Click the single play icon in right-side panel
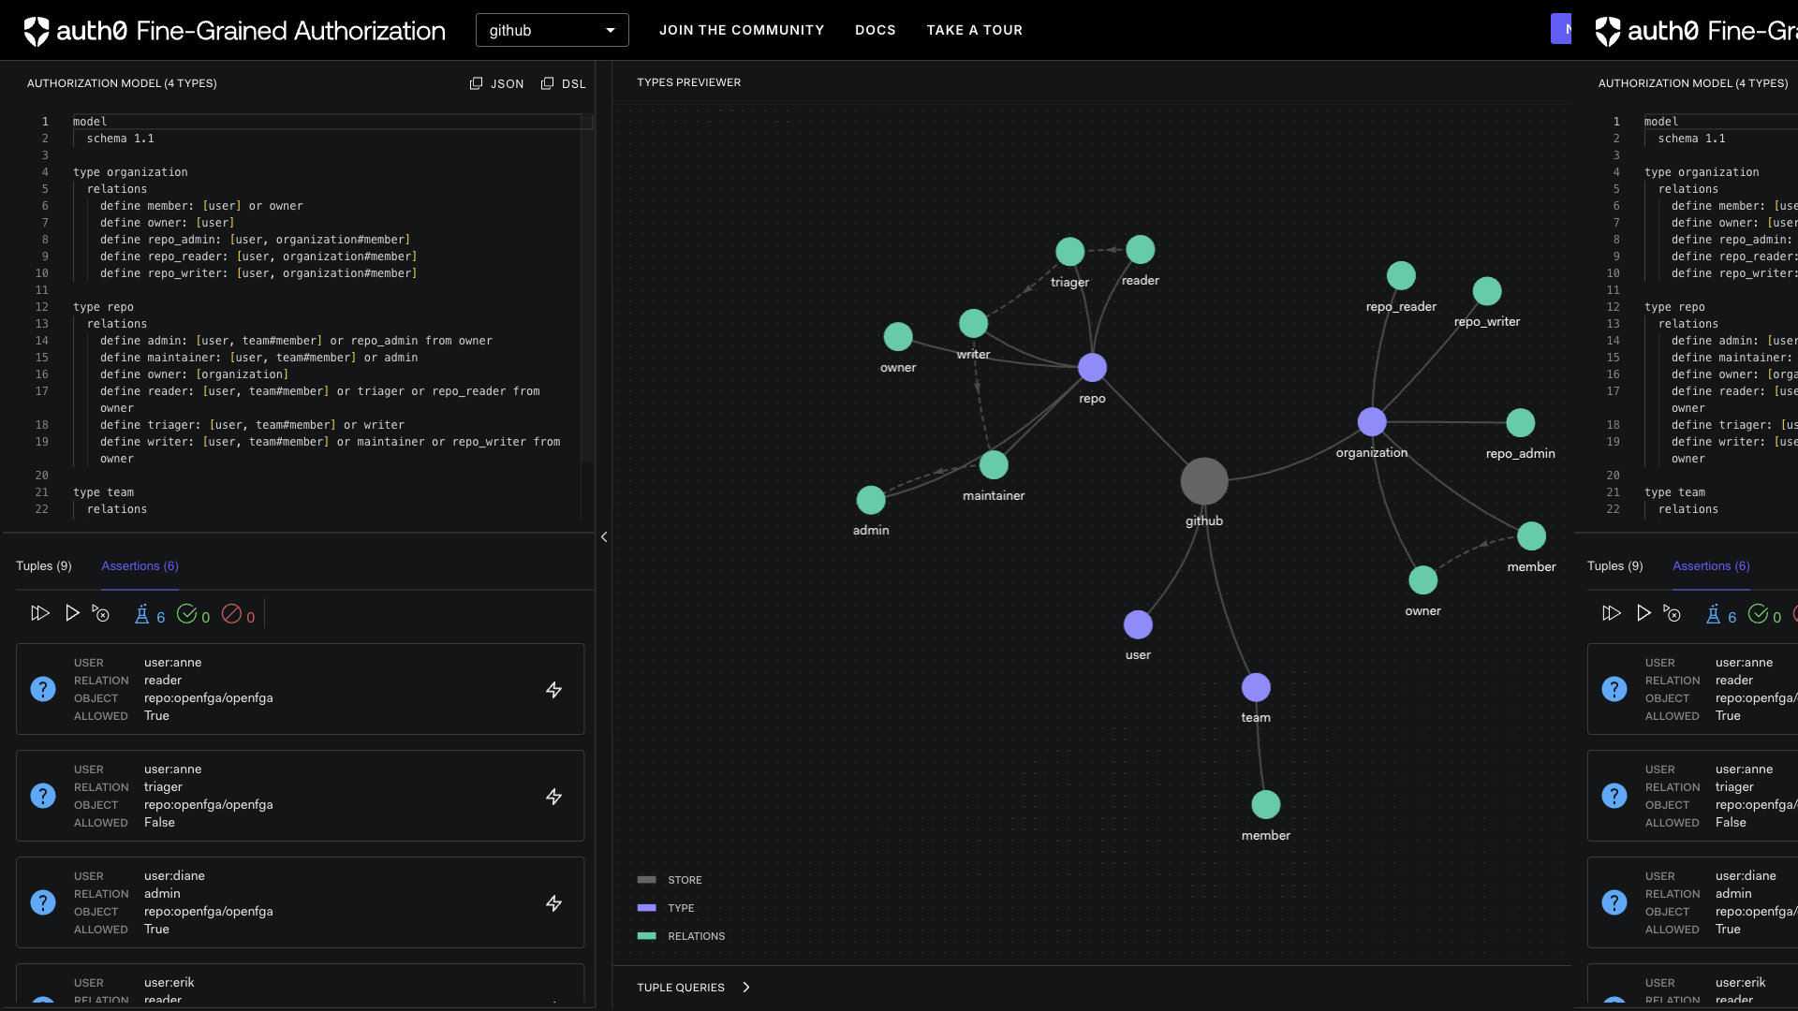Image resolution: width=1798 pixels, height=1011 pixels. [1643, 613]
